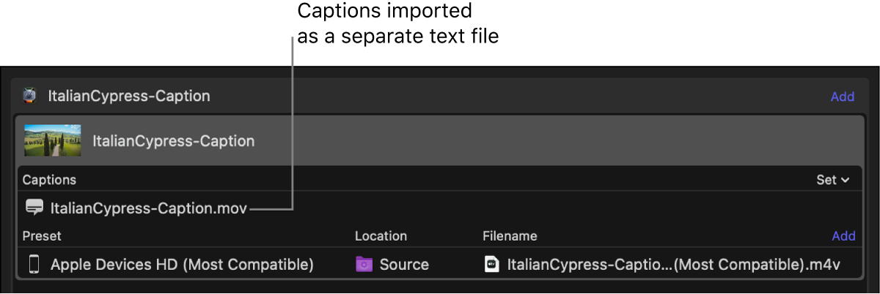Click the speech-bubble captions icon

click(x=34, y=208)
